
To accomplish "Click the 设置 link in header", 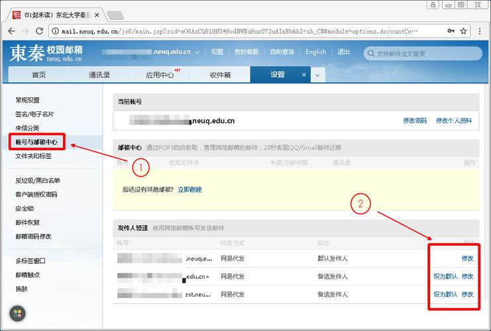I will [217, 52].
